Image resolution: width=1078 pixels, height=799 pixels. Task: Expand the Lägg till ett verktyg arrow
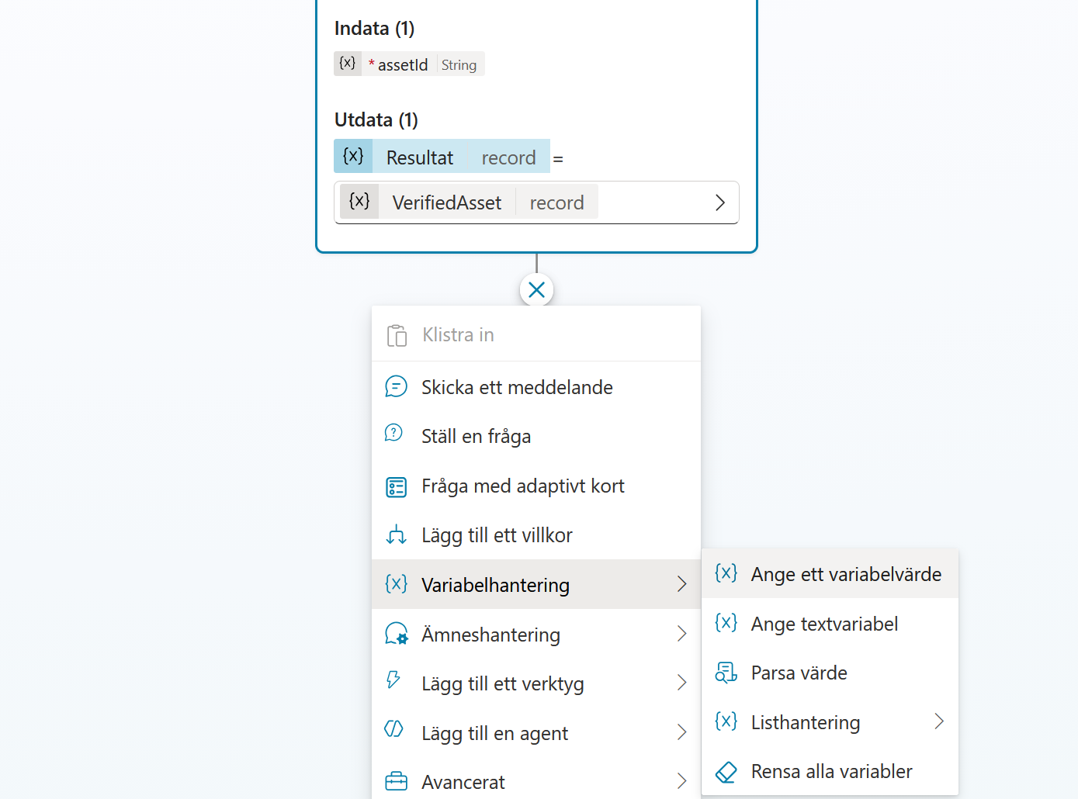[681, 683]
